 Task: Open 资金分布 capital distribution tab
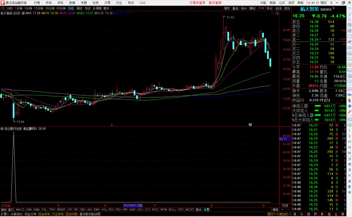30,214
